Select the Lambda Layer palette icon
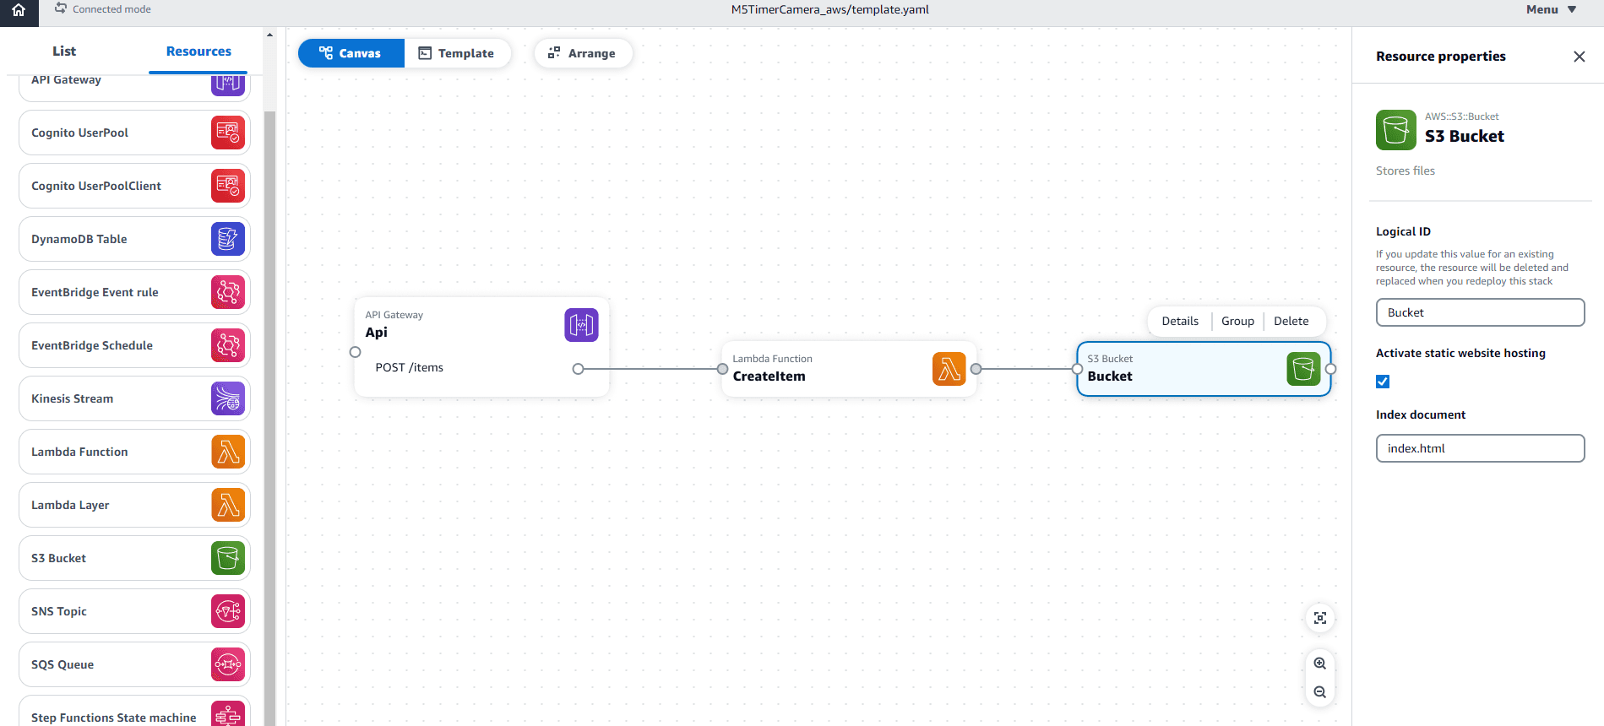 click(228, 505)
